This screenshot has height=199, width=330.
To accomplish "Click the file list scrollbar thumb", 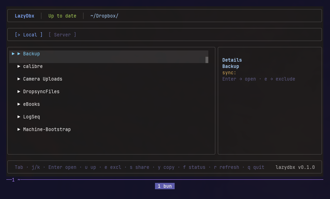I will [207, 60].
